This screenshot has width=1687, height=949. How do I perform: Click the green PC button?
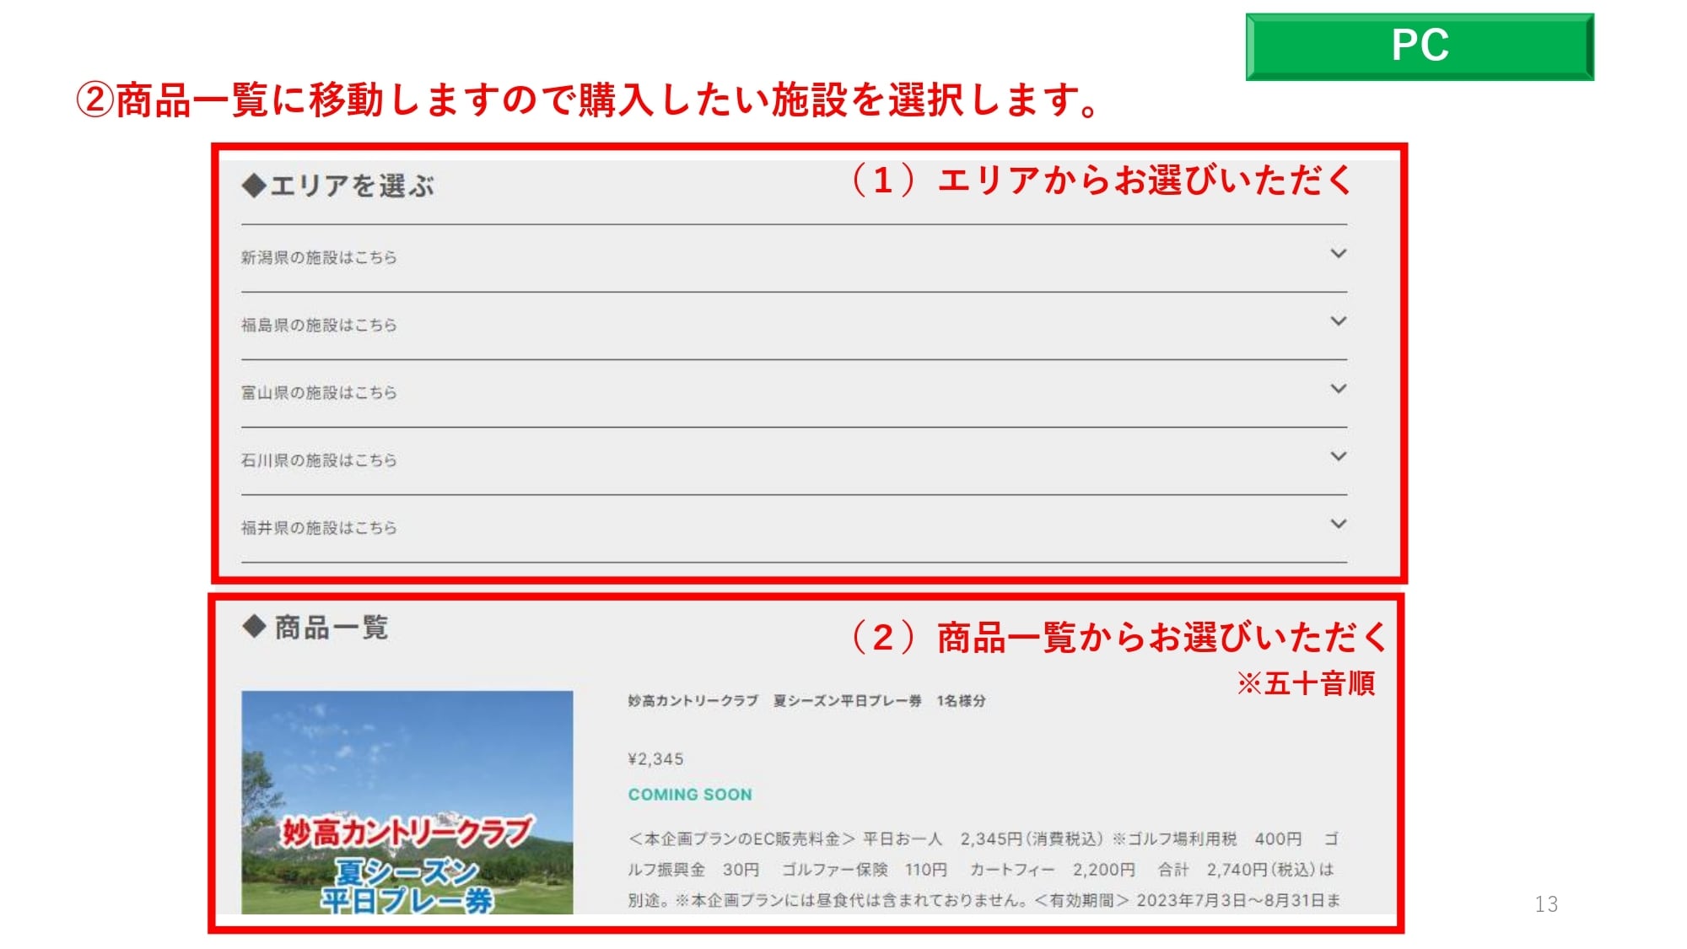point(1420,46)
